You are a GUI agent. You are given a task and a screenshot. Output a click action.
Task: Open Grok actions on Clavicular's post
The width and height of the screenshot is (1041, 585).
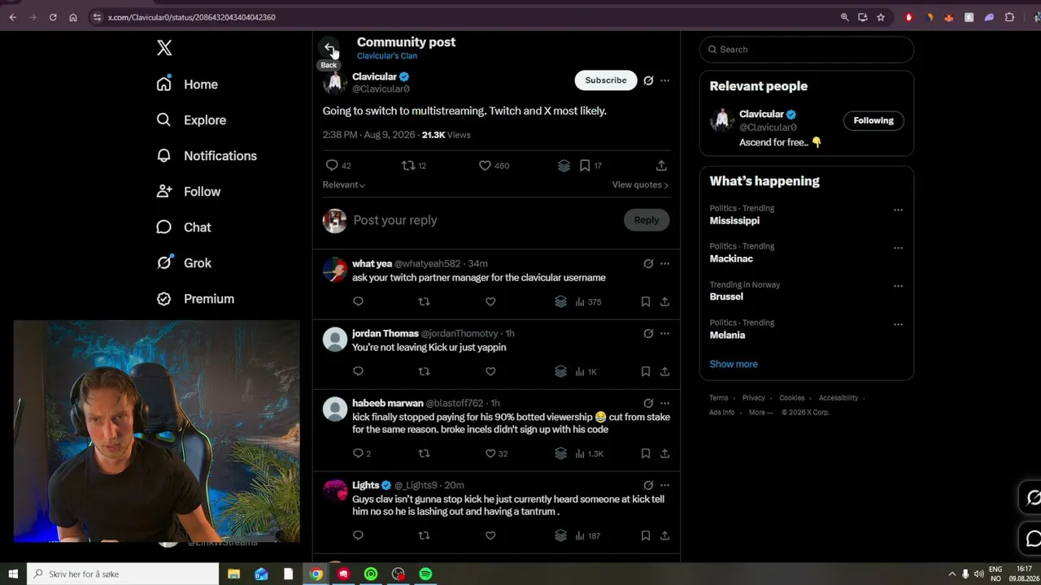pos(648,80)
